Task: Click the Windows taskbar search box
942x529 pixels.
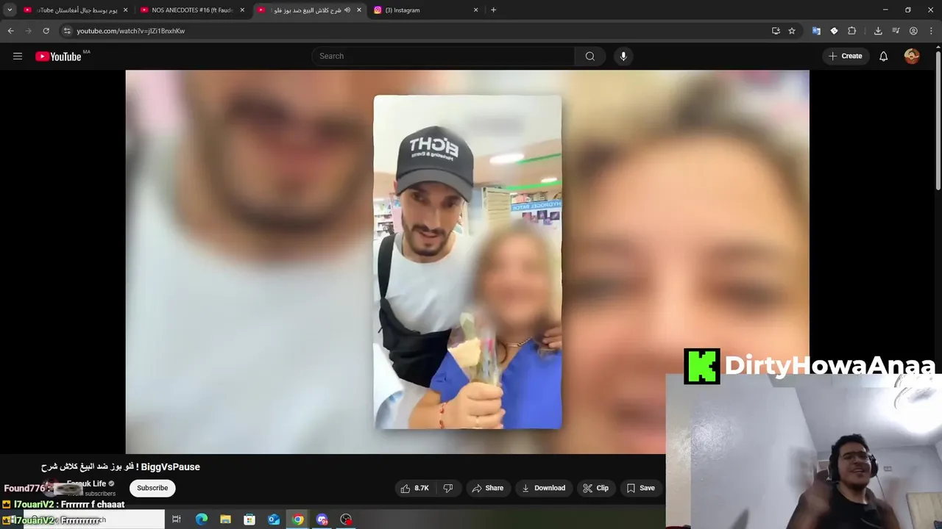Action: (94, 519)
